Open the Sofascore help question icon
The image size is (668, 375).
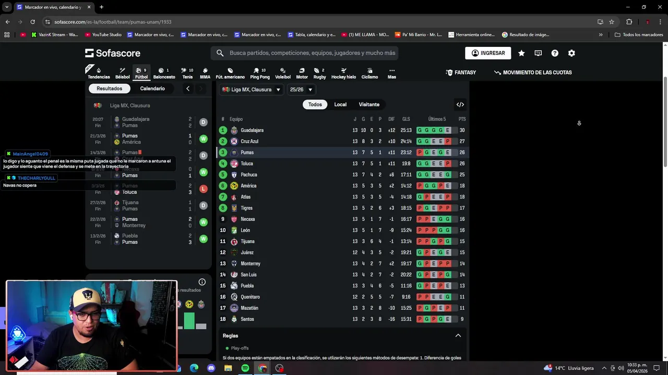pos(555,53)
